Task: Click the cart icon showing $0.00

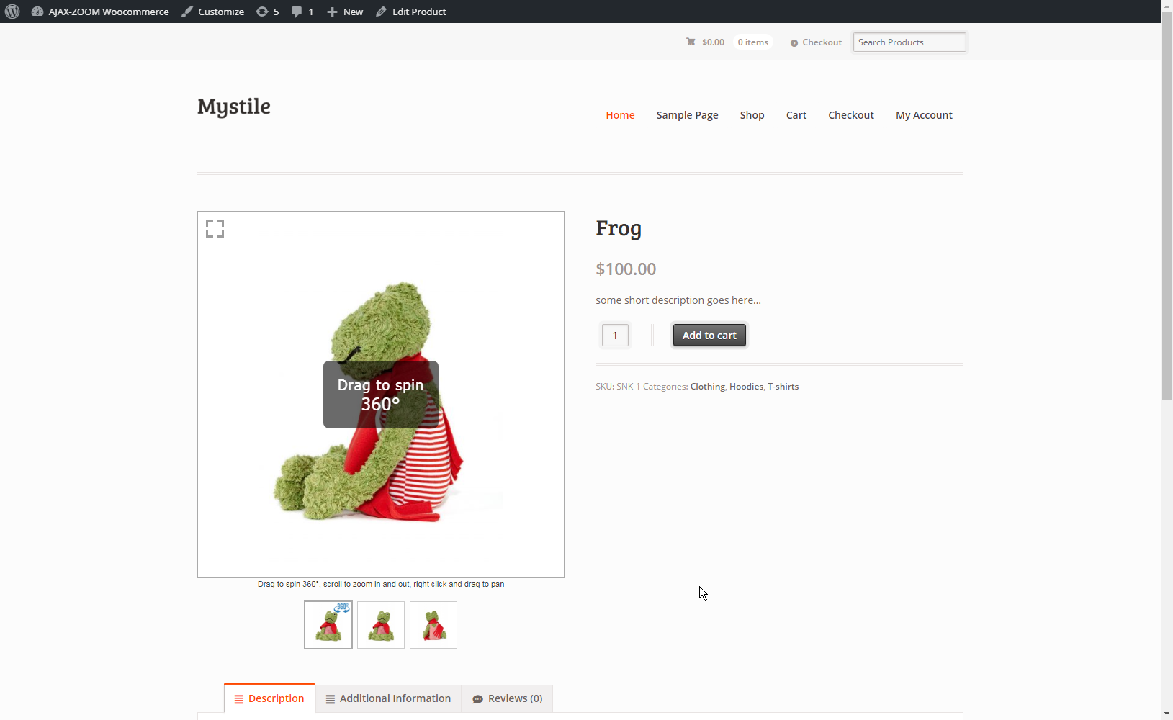Action: pos(705,42)
